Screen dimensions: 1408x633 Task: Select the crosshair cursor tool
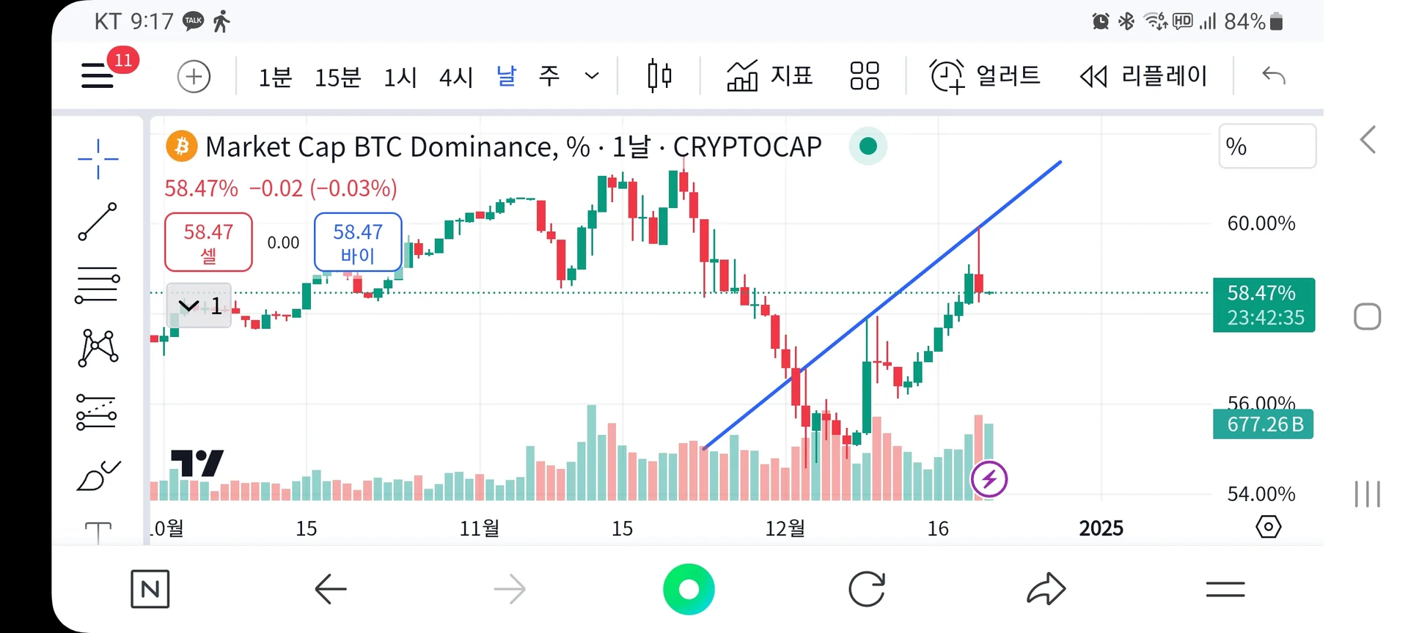coord(98,158)
